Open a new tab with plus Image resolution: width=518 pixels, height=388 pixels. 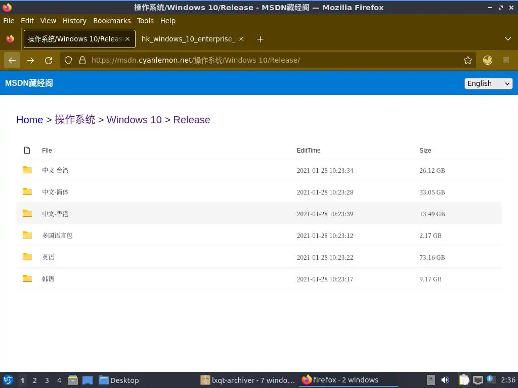[x=261, y=39]
